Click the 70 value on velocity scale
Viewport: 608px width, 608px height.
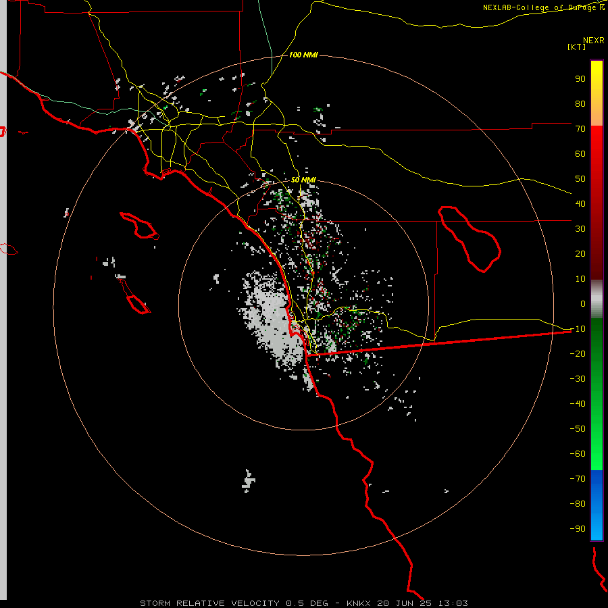coord(580,129)
